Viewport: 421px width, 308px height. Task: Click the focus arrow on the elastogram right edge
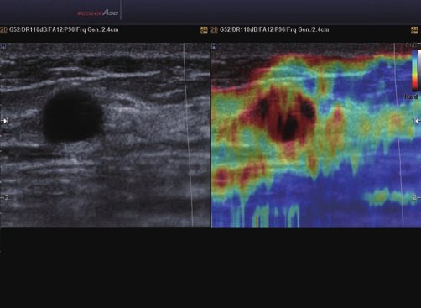(x=417, y=121)
